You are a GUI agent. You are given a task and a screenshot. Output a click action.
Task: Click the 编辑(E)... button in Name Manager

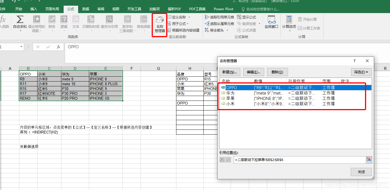tap(253, 72)
